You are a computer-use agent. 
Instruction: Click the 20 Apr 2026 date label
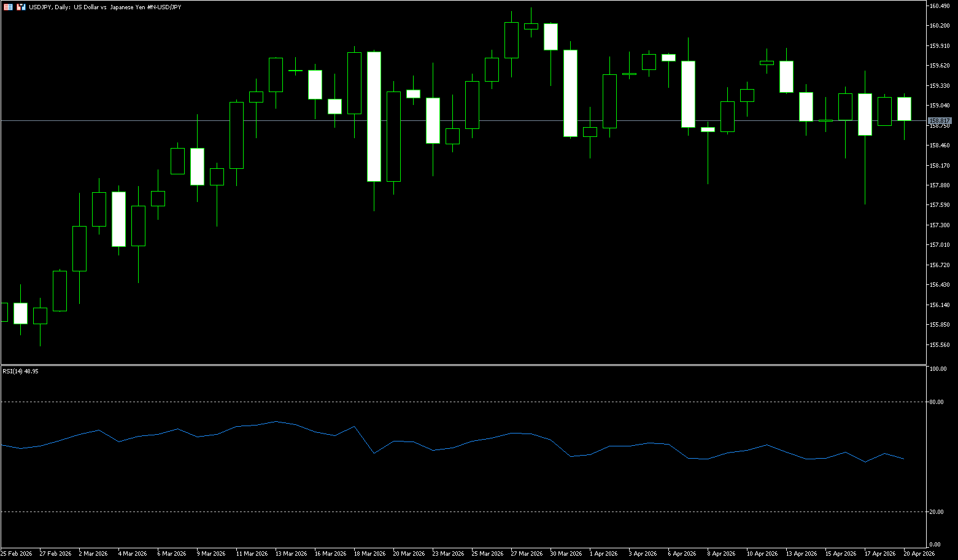(x=919, y=554)
